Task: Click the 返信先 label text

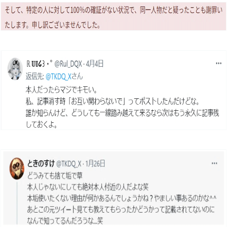Action: (x=35, y=76)
